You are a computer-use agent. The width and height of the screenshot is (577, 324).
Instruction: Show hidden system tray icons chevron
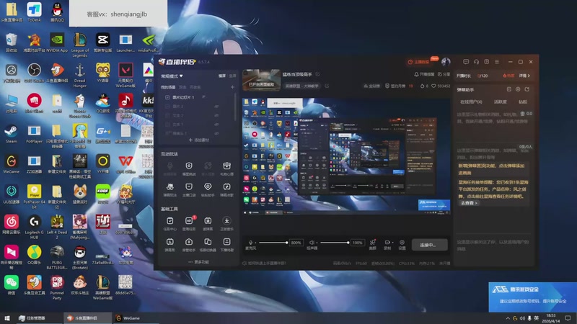(x=508, y=318)
